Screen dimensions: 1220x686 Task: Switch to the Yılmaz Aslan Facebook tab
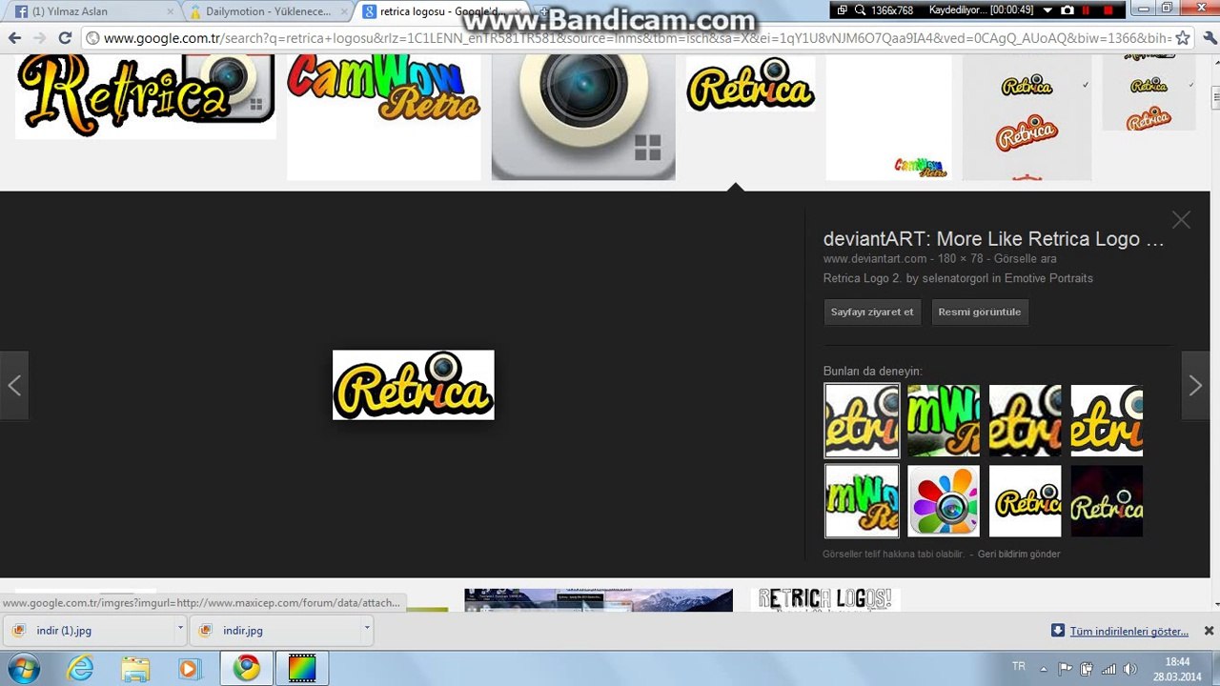(x=91, y=11)
